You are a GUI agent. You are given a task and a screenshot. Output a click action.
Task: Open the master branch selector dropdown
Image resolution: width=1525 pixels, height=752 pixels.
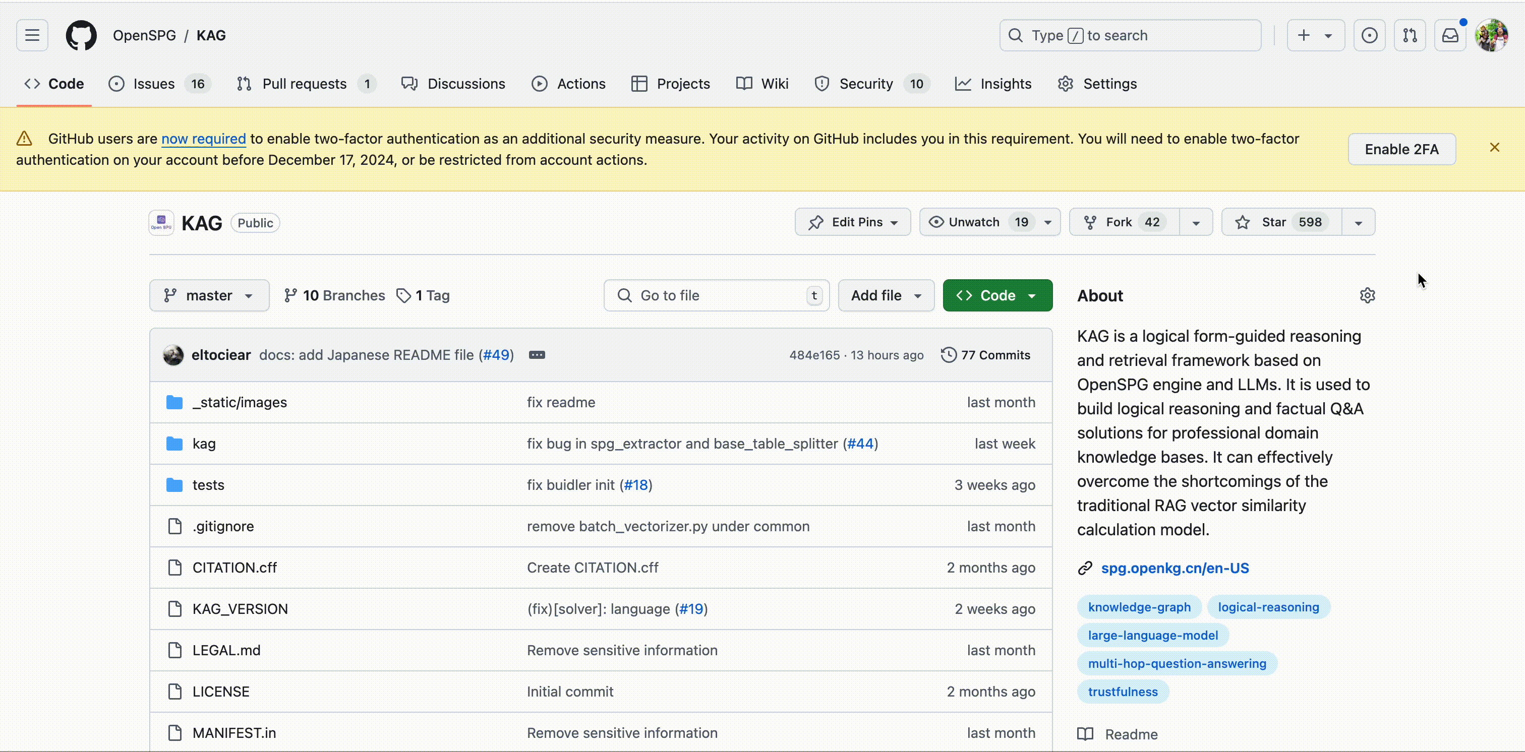tap(209, 295)
